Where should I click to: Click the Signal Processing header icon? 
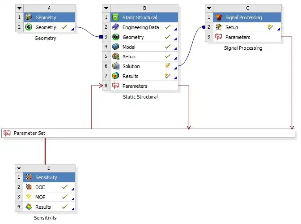219,17
